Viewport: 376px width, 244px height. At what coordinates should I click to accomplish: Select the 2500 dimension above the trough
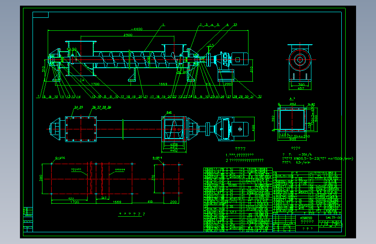click(x=128, y=35)
